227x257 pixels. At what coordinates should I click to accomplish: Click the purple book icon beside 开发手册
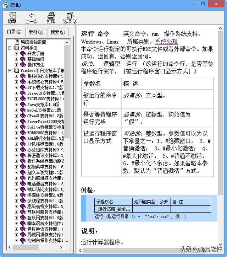point(23,53)
